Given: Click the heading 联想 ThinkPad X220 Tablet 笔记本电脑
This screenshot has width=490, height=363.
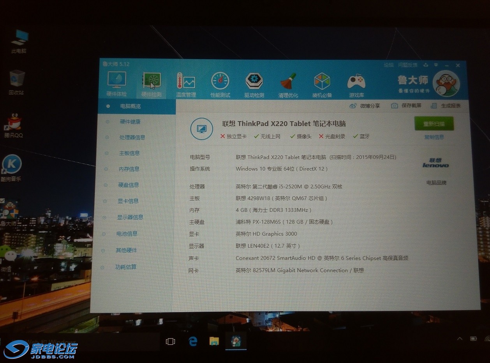Looking at the screenshot, I should coord(284,123).
